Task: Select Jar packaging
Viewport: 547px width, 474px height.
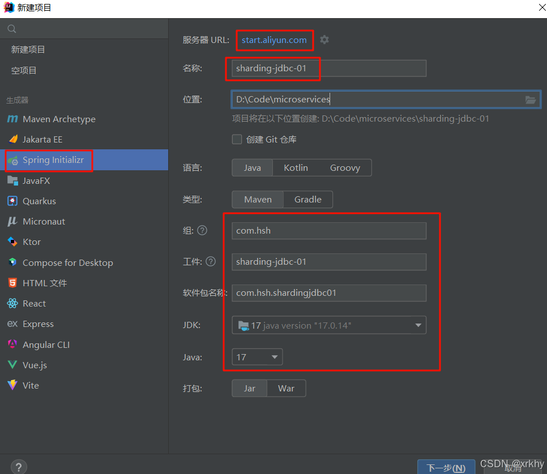Action: tap(249, 388)
